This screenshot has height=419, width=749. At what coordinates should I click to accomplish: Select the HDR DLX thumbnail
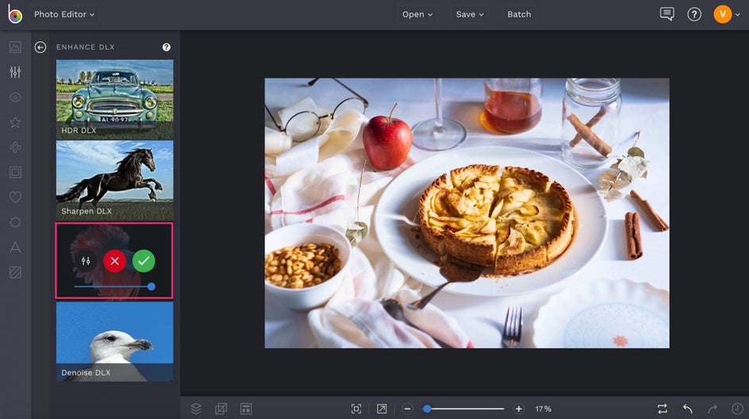(114, 99)
